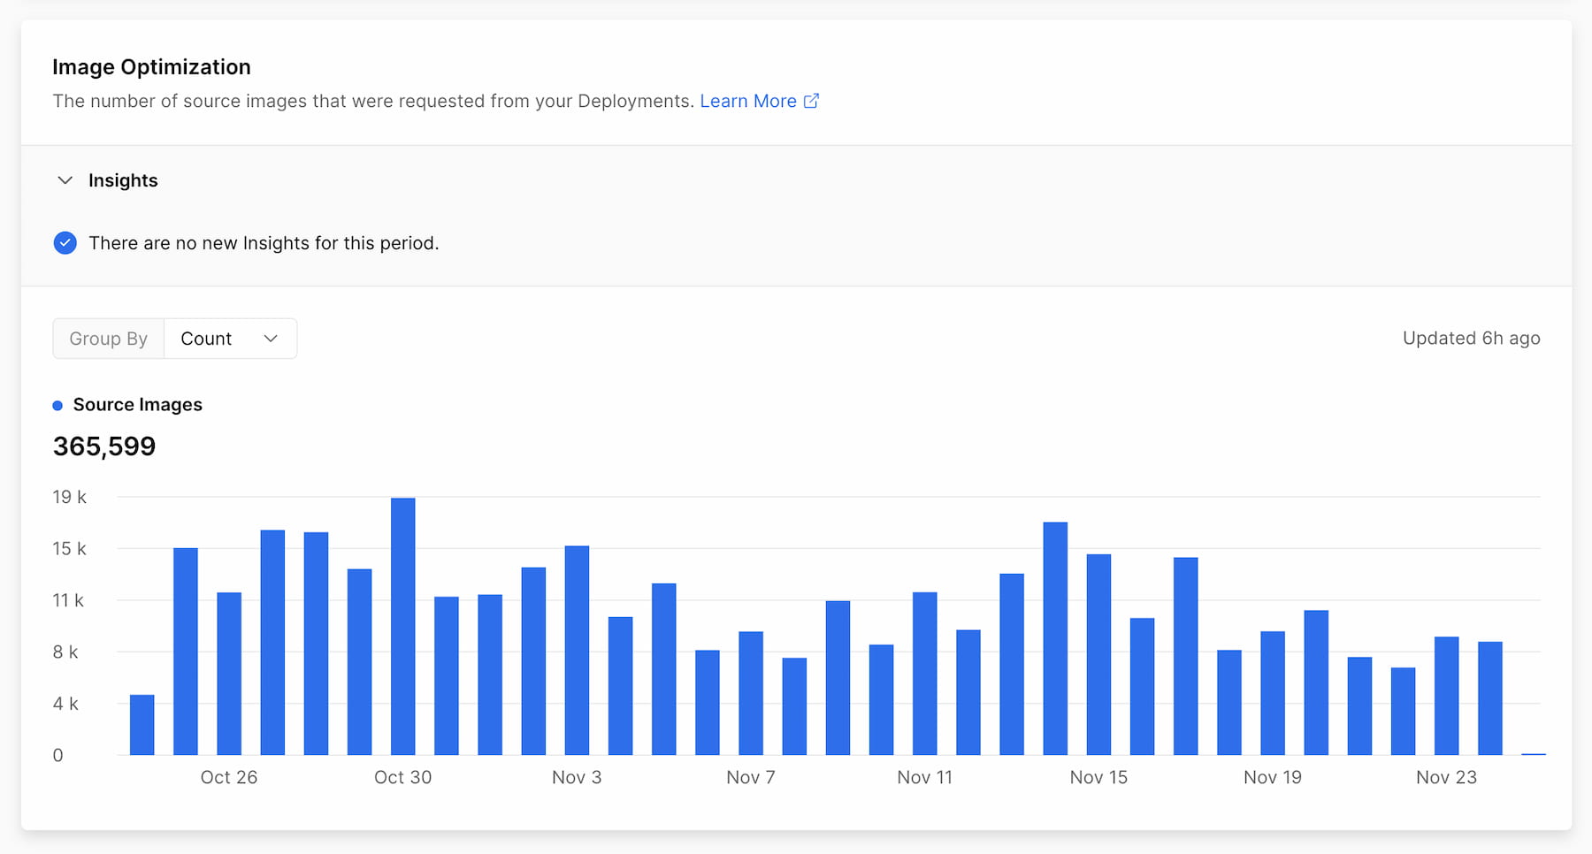Screen dimensions: 1592x854
Task: Click the 11 k axis label
Action: [68, 600]
